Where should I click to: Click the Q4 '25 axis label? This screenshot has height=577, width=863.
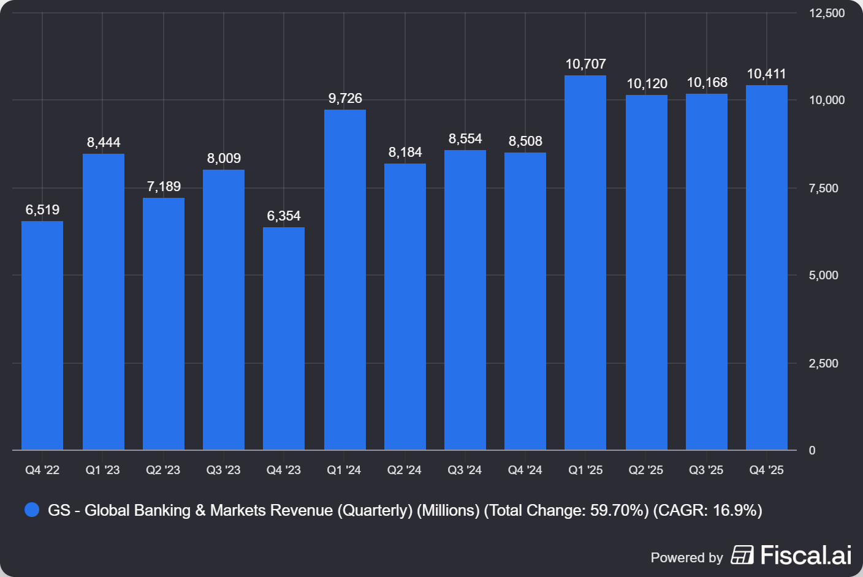tap(767, 470)
